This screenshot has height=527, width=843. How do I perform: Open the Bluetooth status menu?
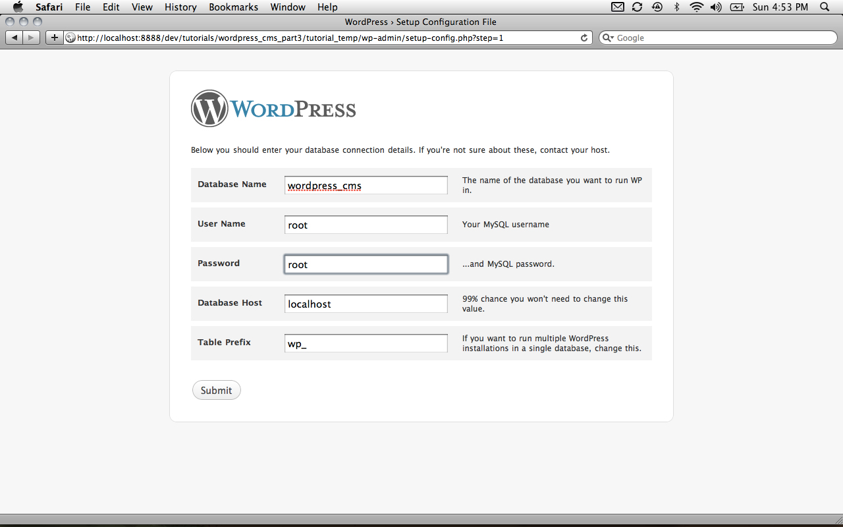[676, 7]
